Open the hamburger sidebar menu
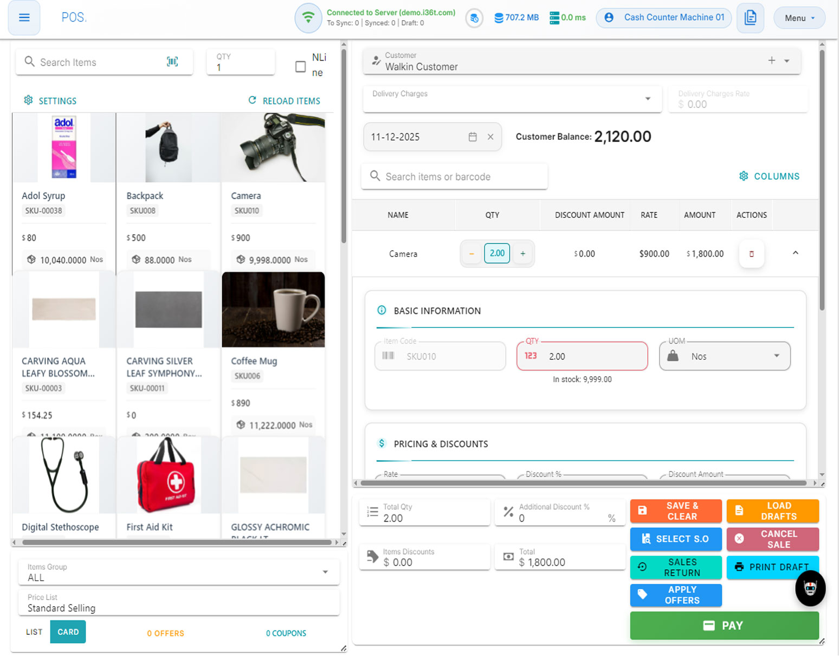The height and width of the screenshot is (656, 839). 24,17
